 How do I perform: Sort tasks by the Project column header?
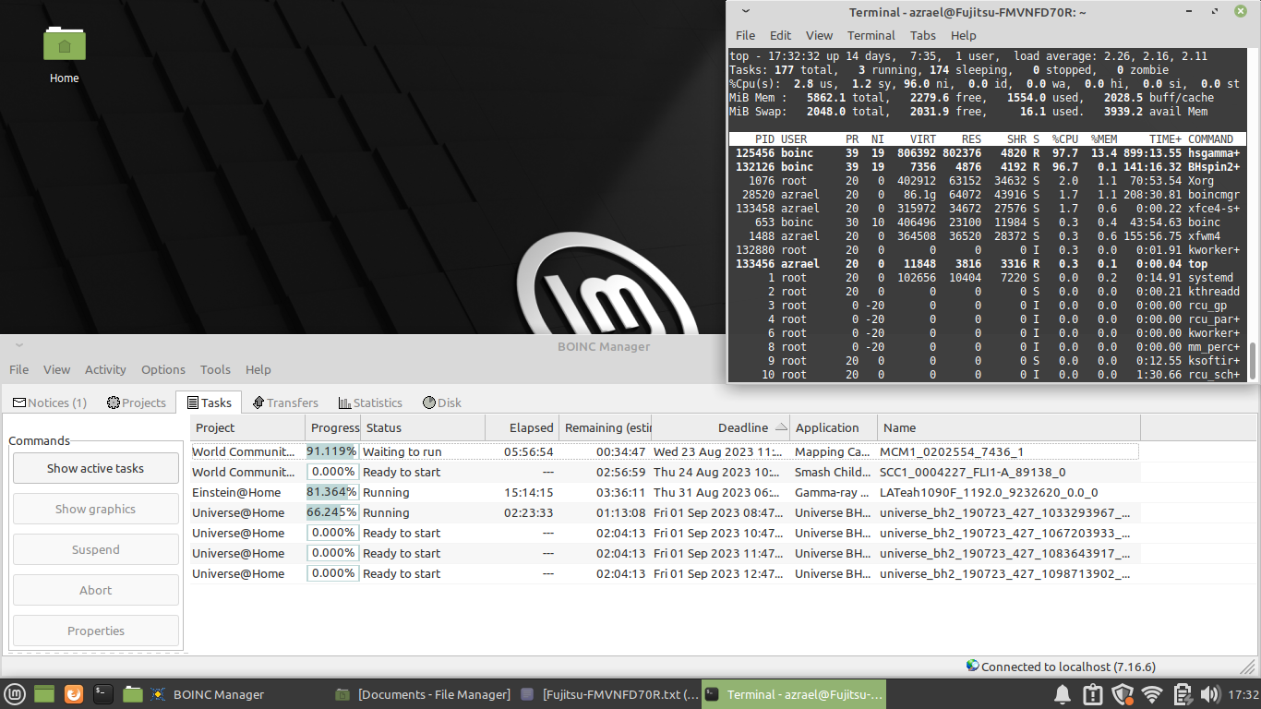[248, 427]
